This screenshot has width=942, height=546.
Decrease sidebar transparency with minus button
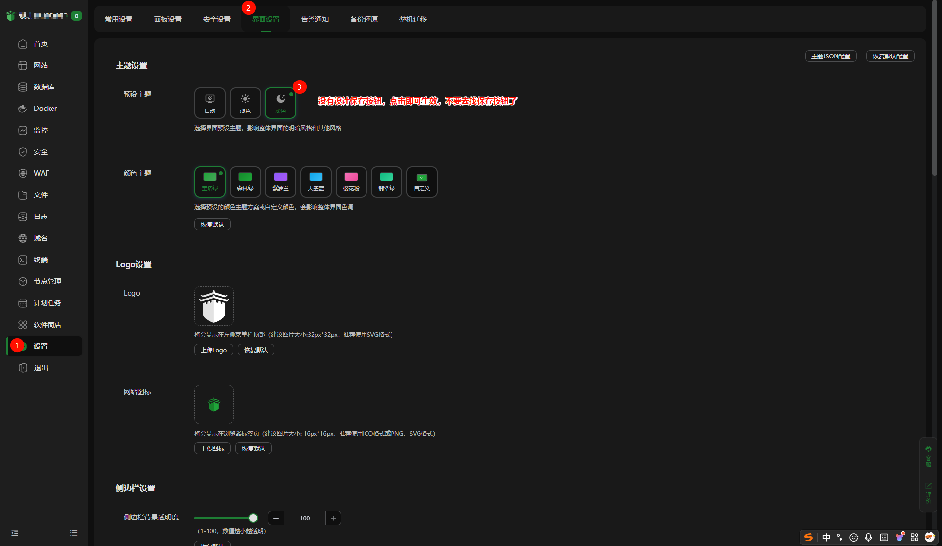pos(276,518)
